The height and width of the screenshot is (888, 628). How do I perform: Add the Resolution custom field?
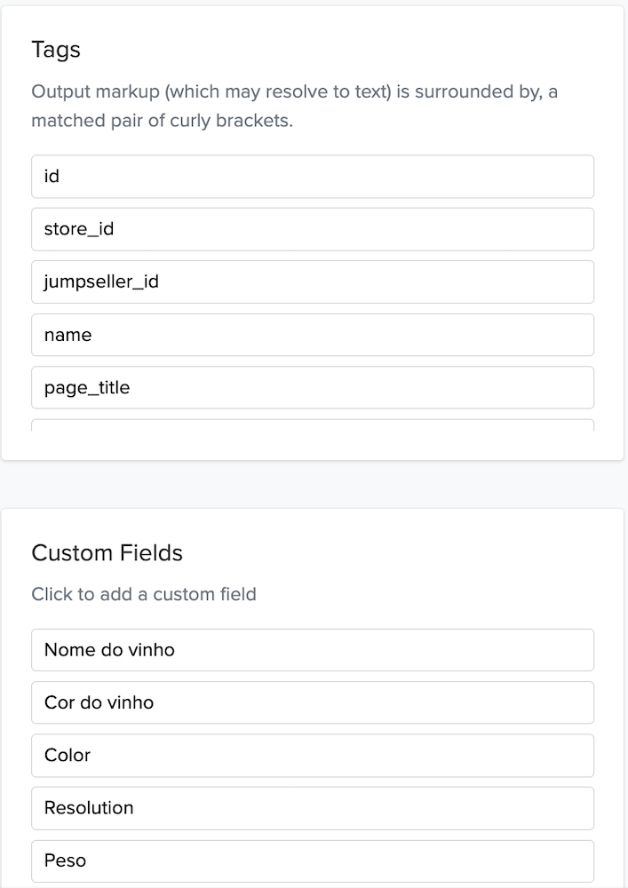click(x=313, y=808)
